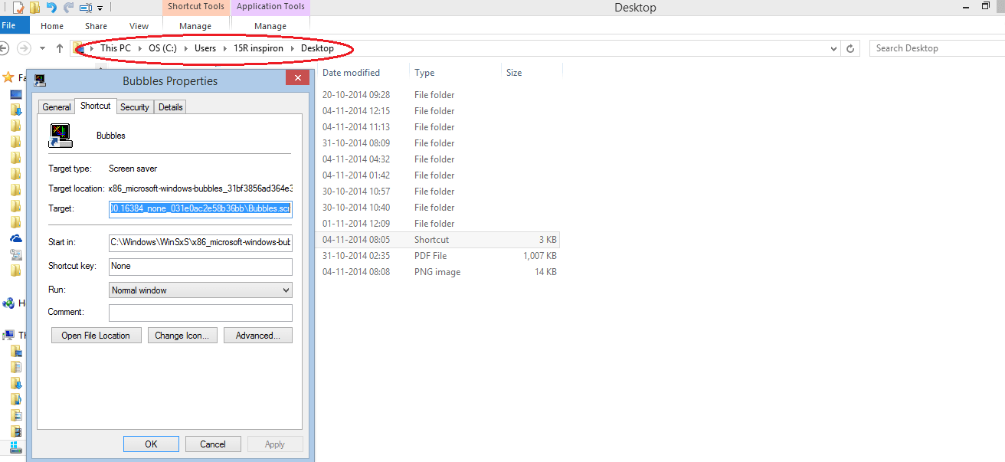
Task: Switch to the Details tab in Bubbles Properties
Action: [x=170, y=107]
